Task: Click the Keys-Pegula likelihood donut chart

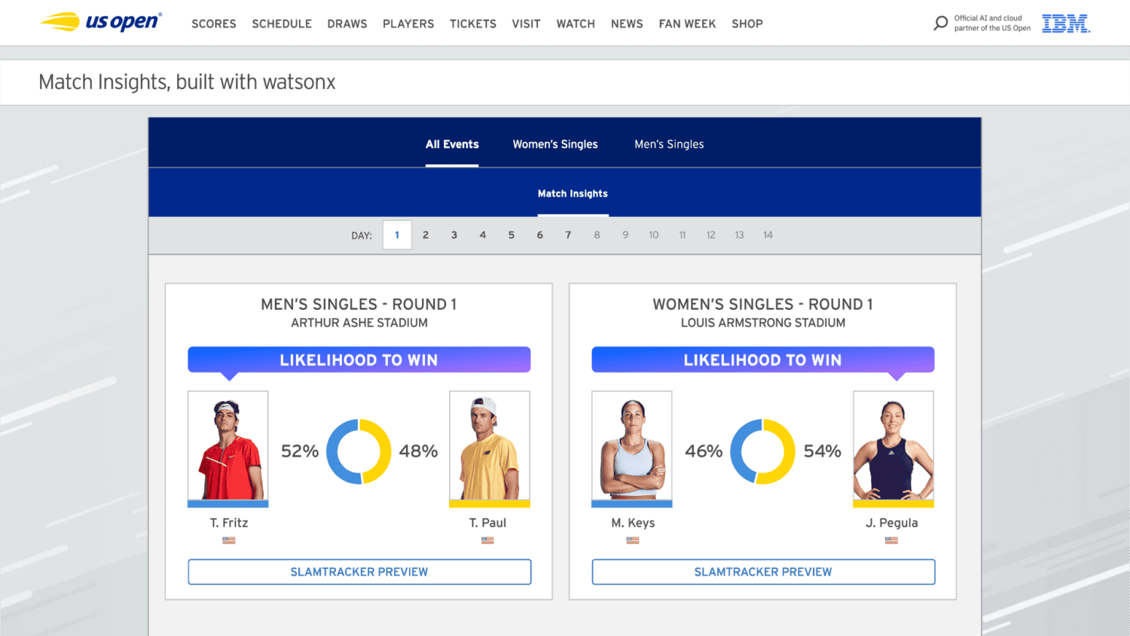Action: (x=763, y=451)
